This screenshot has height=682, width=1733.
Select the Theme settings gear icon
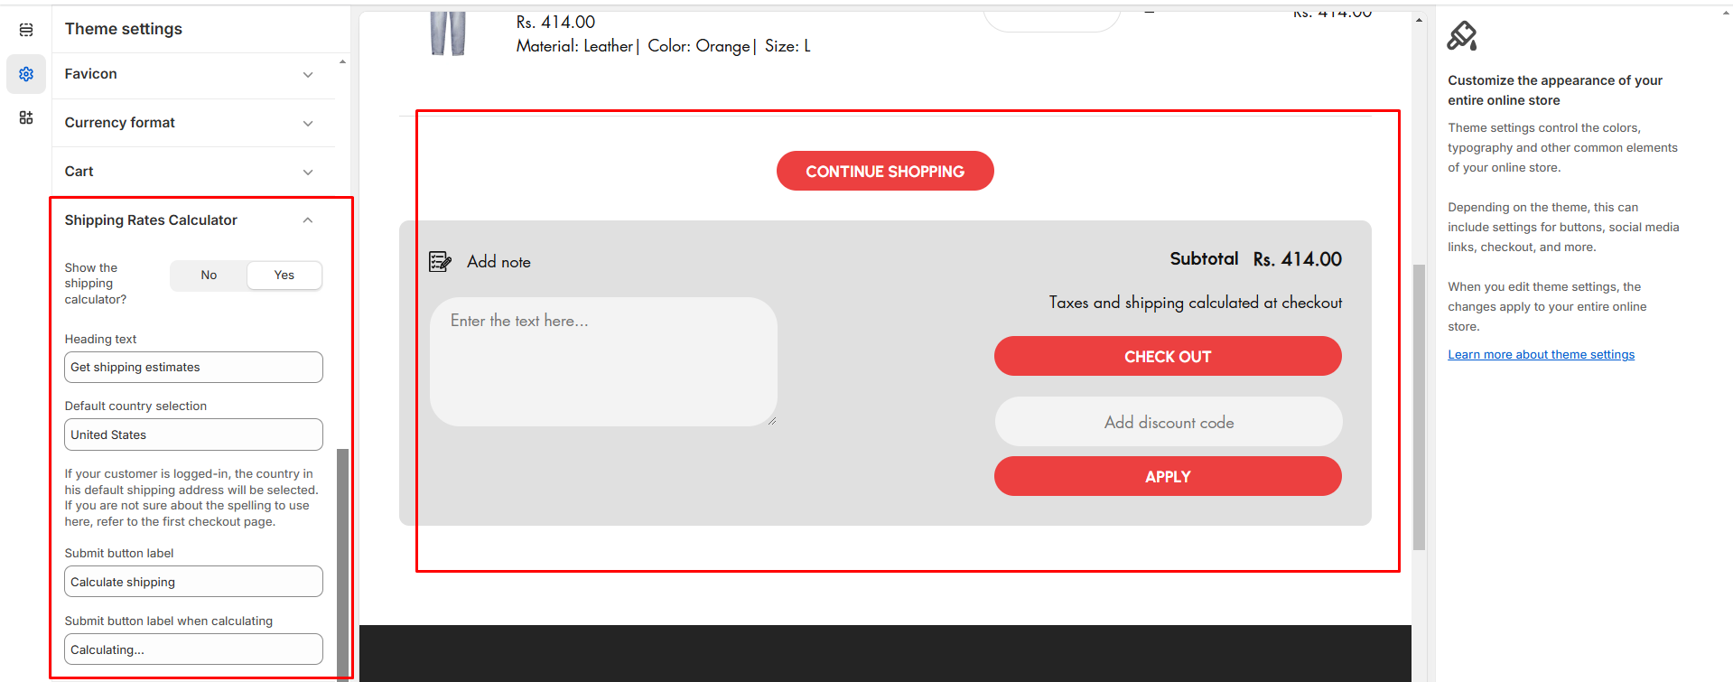pos(26,74)
